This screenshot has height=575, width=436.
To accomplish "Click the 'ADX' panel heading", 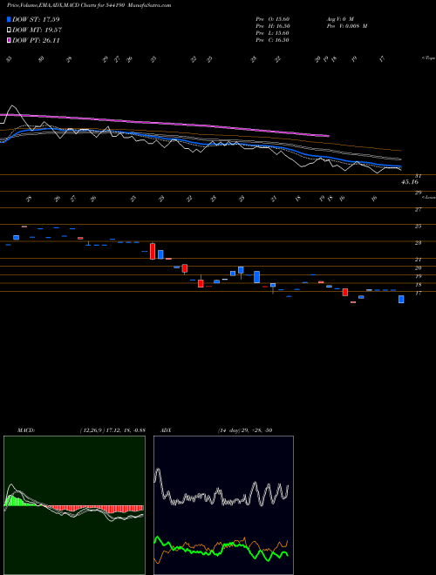I will [166, 430].
